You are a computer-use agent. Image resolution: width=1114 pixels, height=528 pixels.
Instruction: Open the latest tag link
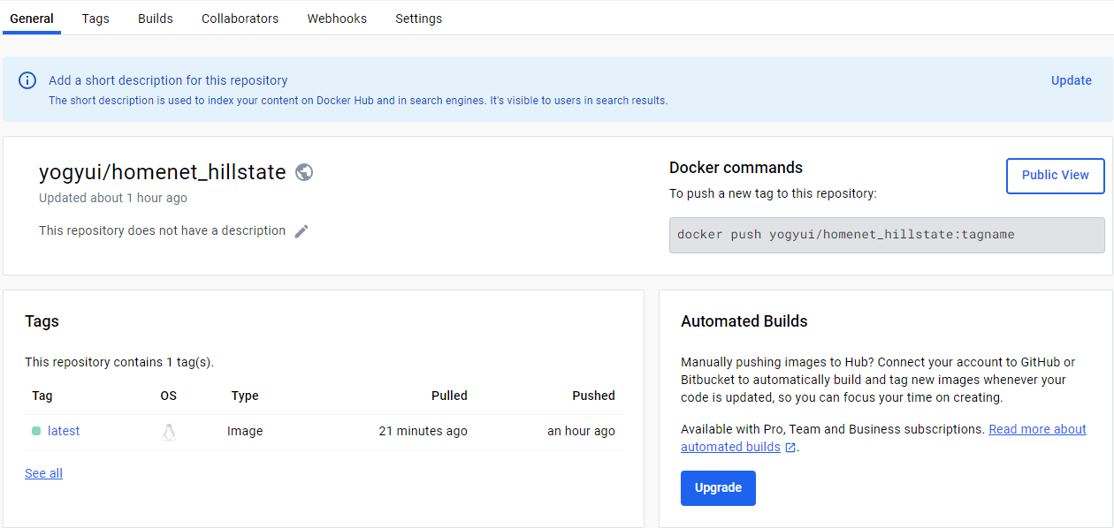pyautogui.click(x=64, y=431)
